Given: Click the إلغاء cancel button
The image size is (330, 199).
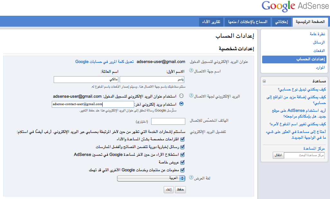Looking at the screenshot, I should 169,190.
